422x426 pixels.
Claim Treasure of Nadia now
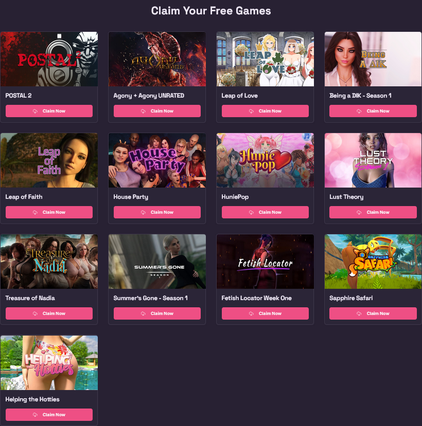[x=49, y=313]
